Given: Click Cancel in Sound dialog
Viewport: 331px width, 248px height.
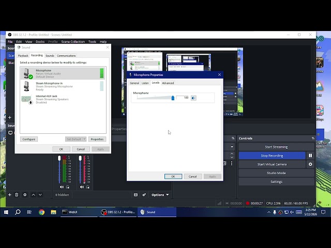Looking at the screenshot, I should pos(81,149).
